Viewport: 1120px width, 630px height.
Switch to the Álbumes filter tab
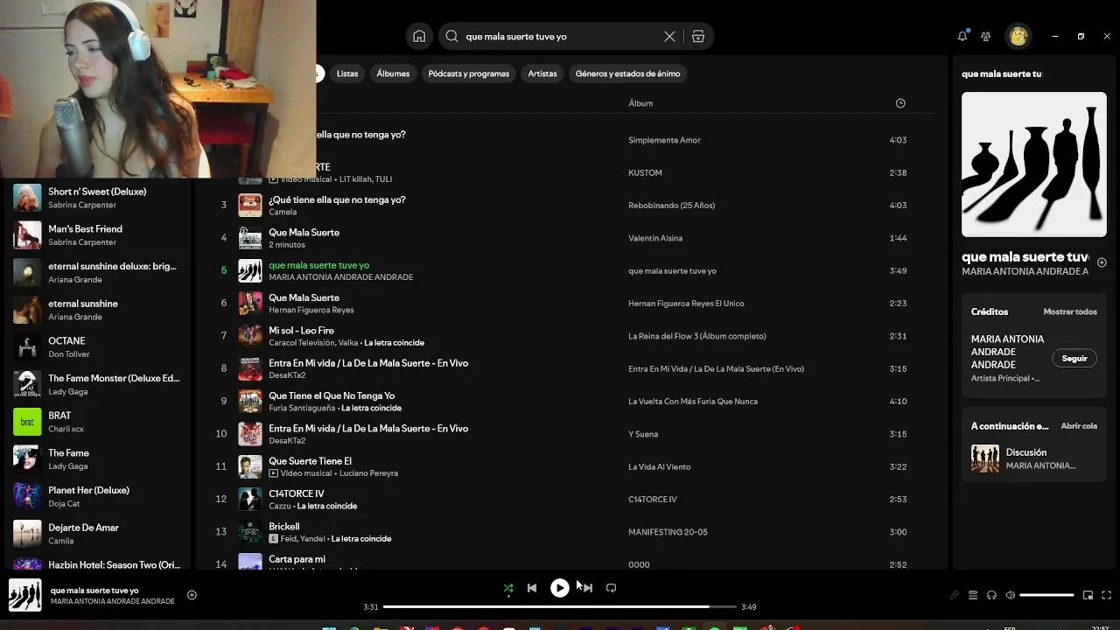coord(393,73)
